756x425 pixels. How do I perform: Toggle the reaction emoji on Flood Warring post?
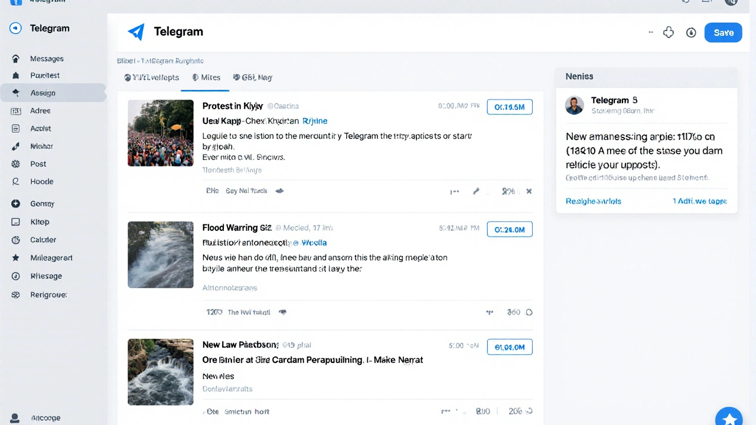[282, 312]
